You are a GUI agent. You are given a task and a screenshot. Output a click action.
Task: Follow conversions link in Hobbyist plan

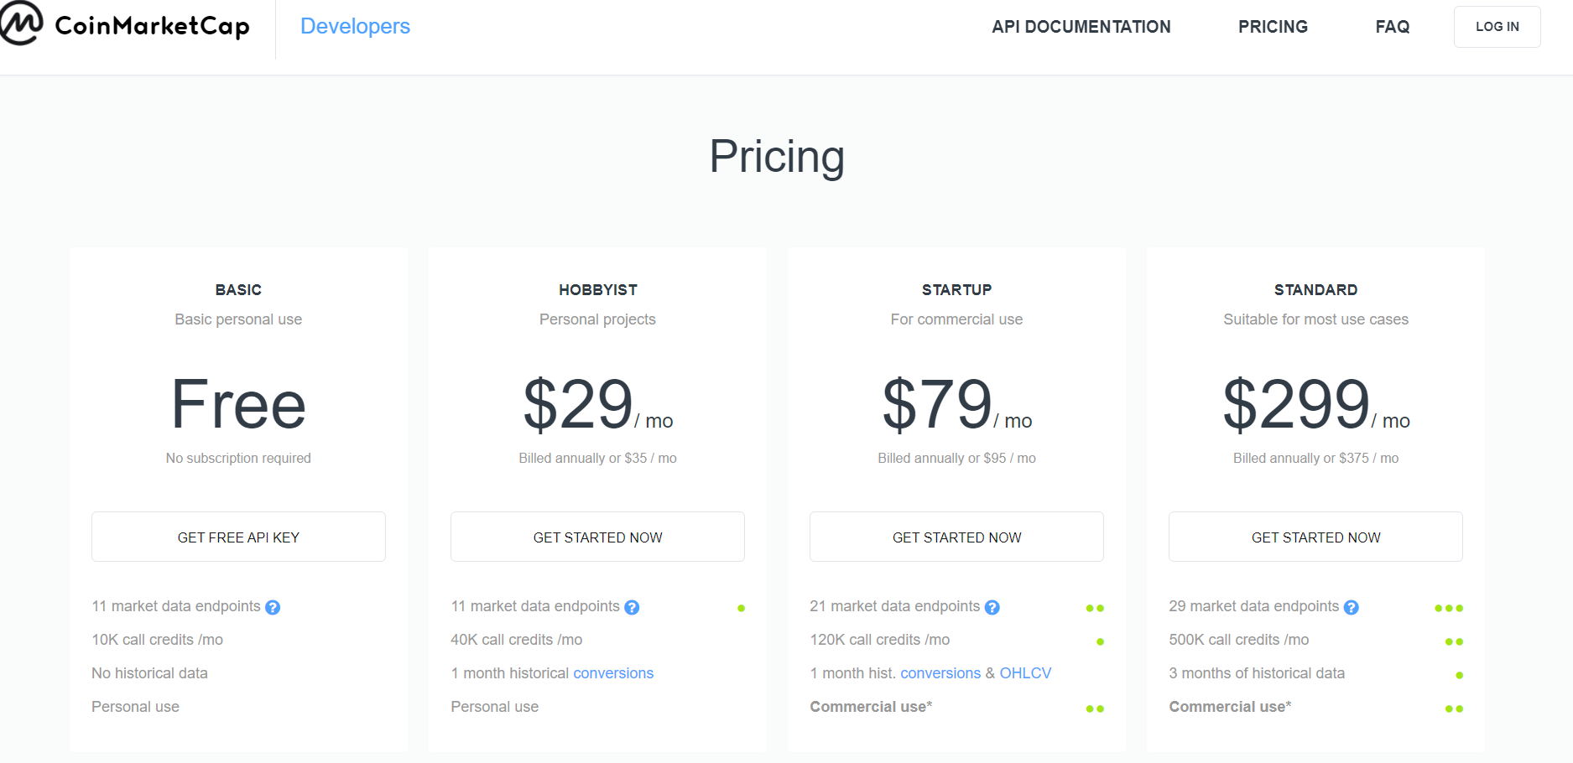point(613,673)
